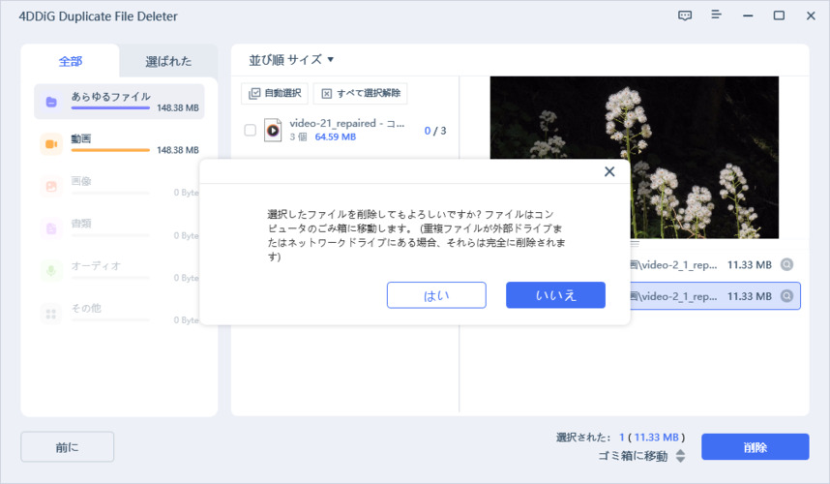
Task: Click the All Files folder icon
Action: point(51,102)
